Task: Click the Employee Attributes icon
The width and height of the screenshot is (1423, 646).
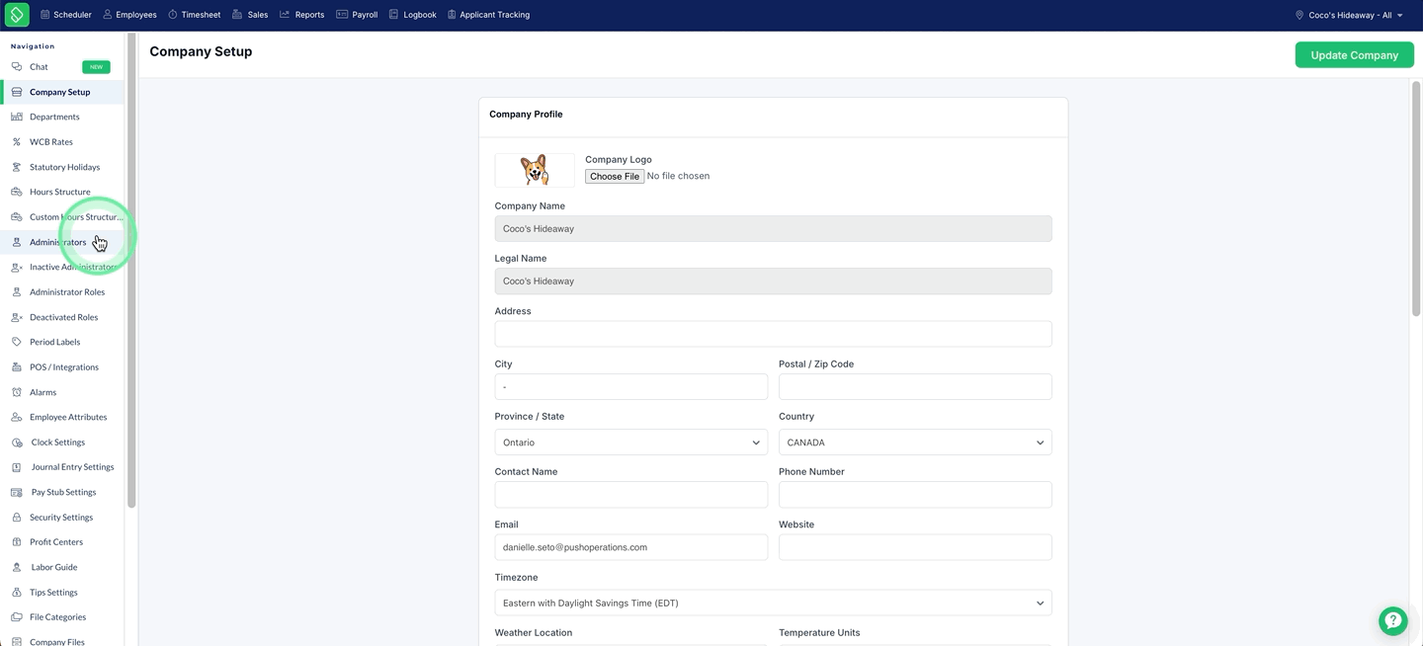Action: point(17,417)
